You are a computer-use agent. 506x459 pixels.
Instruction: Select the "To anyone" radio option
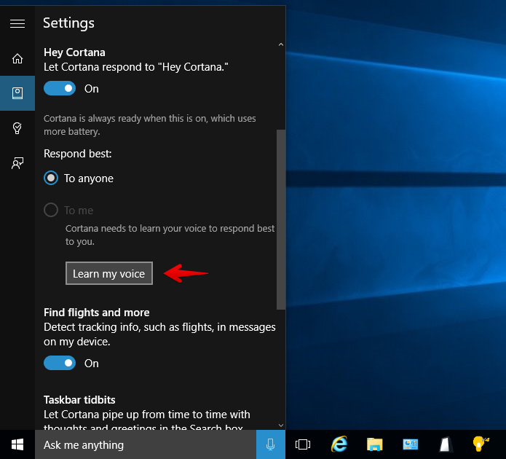point(79,178)
